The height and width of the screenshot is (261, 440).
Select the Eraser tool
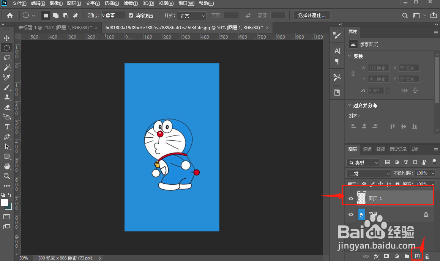click(x=7, y=107)
